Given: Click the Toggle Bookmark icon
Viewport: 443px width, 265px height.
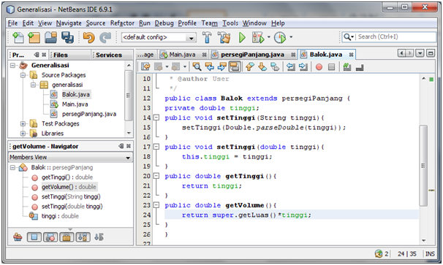Looking at the screenshot, I should pos(275,67).
